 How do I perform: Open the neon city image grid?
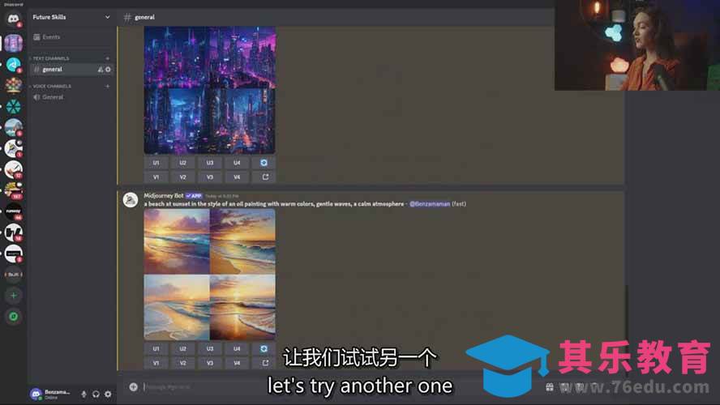[x=210, y=90]
